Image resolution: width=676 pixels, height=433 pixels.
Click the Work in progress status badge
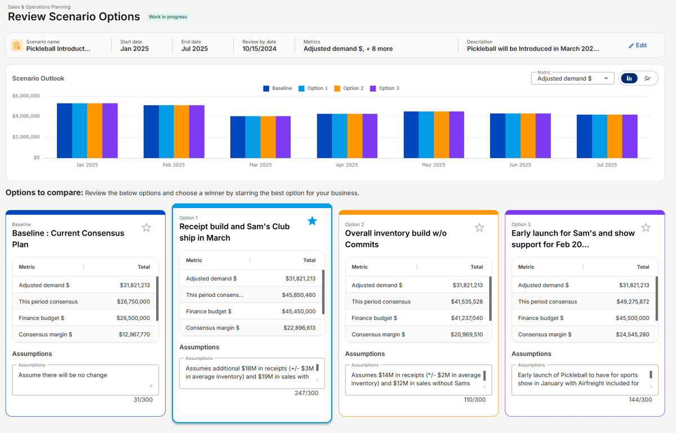coord(168,17)
